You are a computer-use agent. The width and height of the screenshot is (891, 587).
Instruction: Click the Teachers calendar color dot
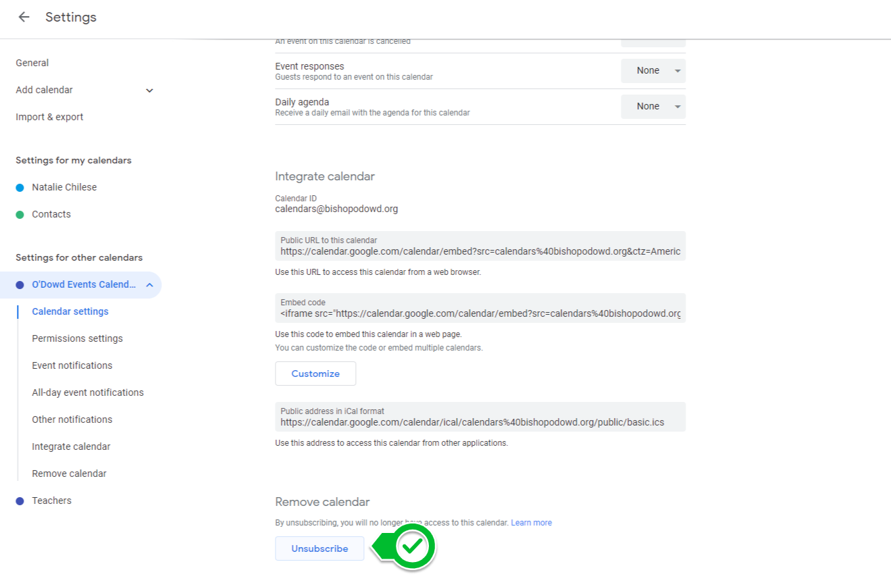click(20, 501)
